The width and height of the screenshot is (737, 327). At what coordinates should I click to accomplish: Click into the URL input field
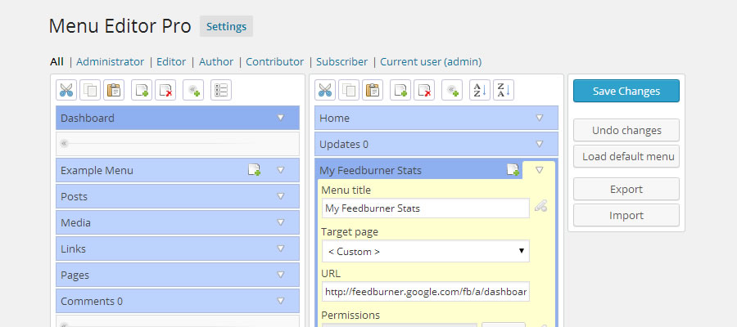point(424,292)
